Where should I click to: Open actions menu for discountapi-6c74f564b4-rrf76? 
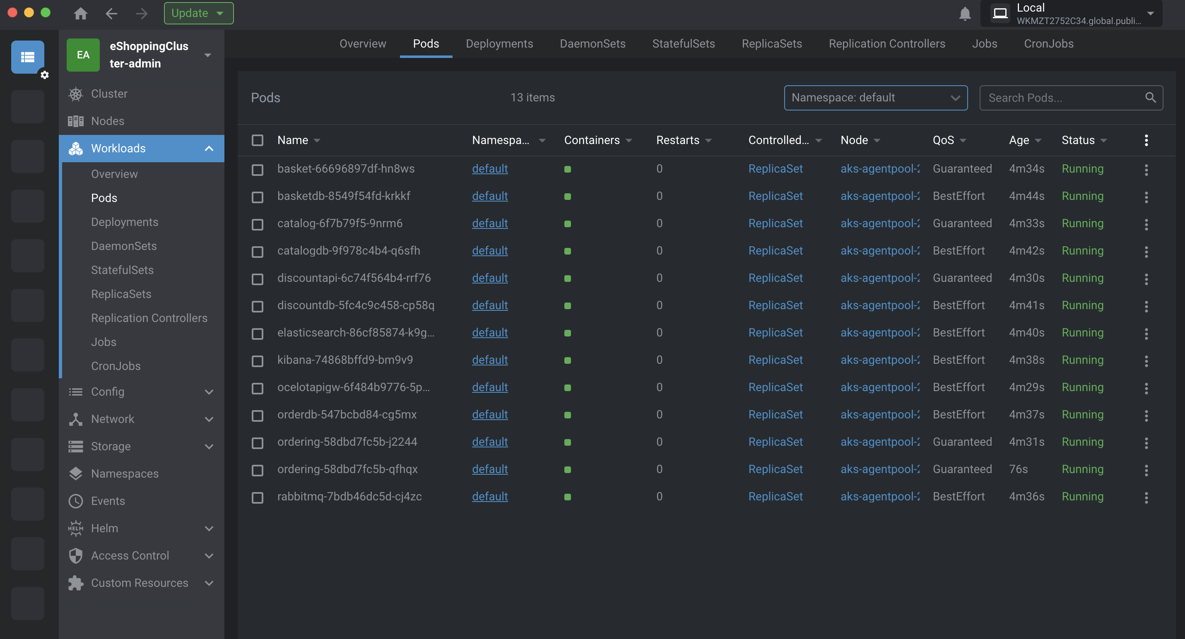click(x=1146, y=279)
